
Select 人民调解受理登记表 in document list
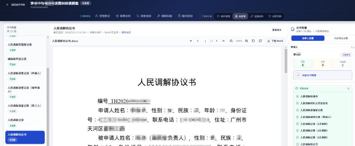(25, 47)
